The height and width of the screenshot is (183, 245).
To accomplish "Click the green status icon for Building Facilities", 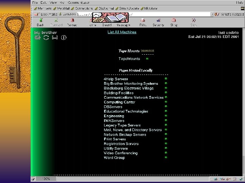I will [166, 93].
